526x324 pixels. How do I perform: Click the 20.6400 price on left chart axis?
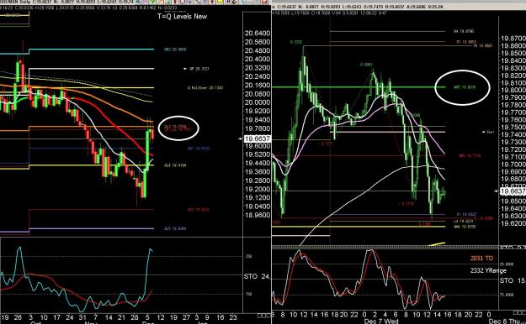(258, 33)
